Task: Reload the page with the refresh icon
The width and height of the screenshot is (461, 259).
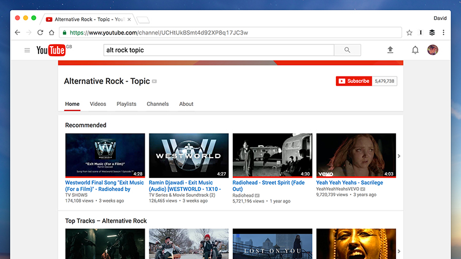Action: point(40,33)
